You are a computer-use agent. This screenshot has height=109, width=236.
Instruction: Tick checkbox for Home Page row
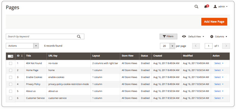[x=11, y=70]
